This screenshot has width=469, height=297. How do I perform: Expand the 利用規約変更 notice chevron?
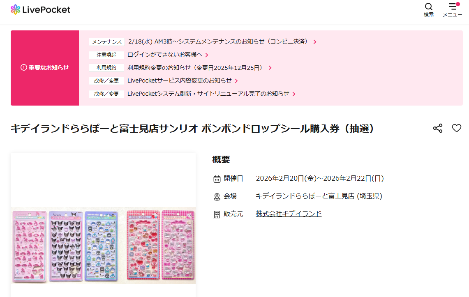coord(270,68)
